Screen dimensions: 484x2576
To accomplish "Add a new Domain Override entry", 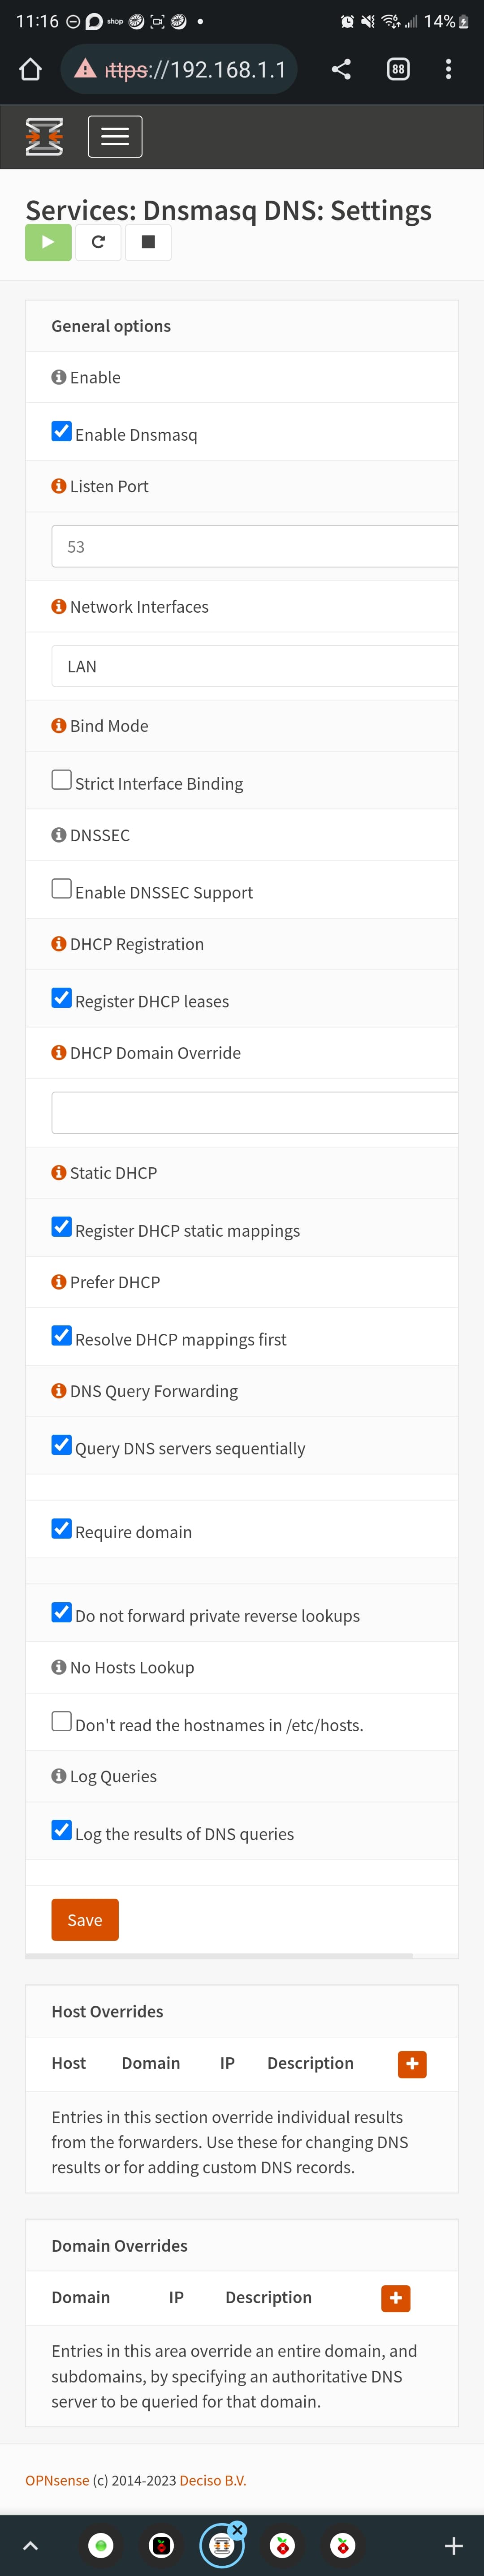I will (x=396, y=2297).
